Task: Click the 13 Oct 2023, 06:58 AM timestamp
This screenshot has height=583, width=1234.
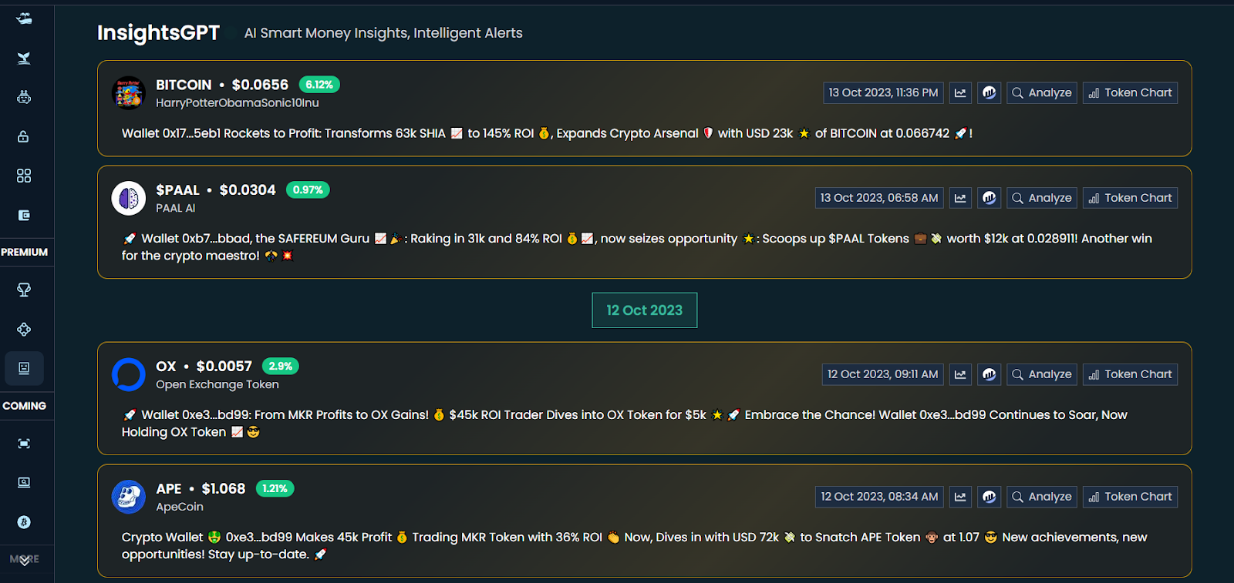Action: coord(879,198)
